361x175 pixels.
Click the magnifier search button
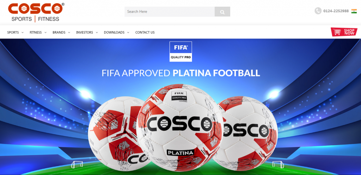pyautogui.click(x=222, y=12)
